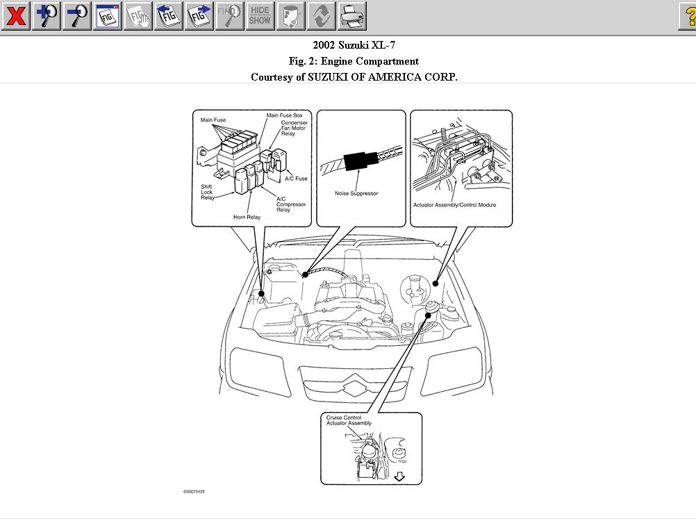Click the black noise suppressor component drawing
This screenshot has width=696, height=519.
[361, 160]
